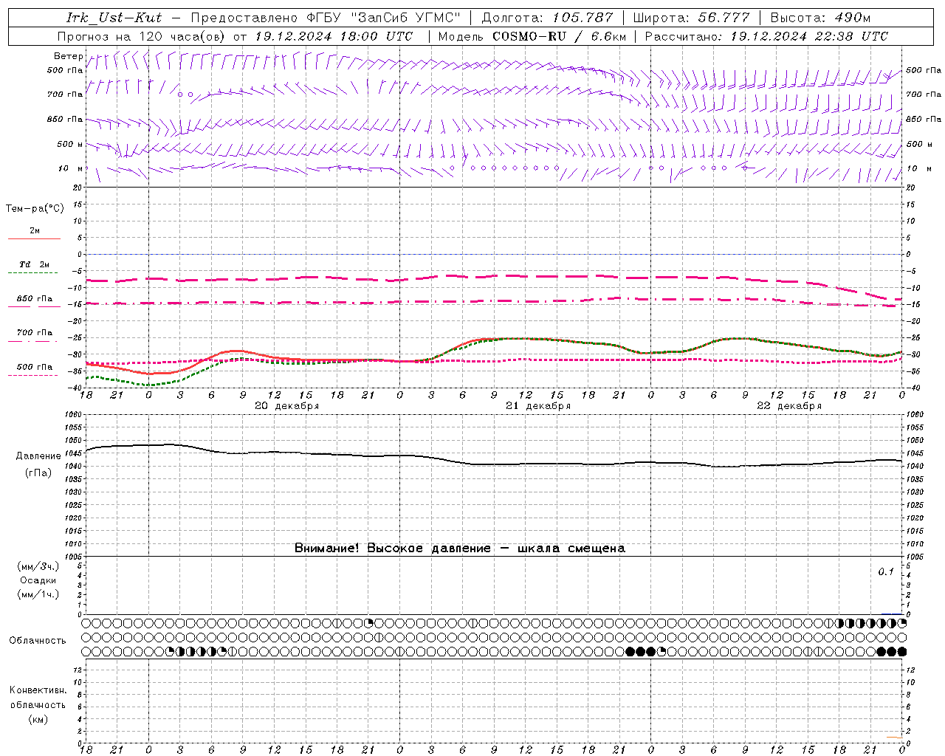Image resolution: width=945 pixels, height=756 pixels.
Task: Click the high-pressure warning Внимание! text
Action: 459,548
